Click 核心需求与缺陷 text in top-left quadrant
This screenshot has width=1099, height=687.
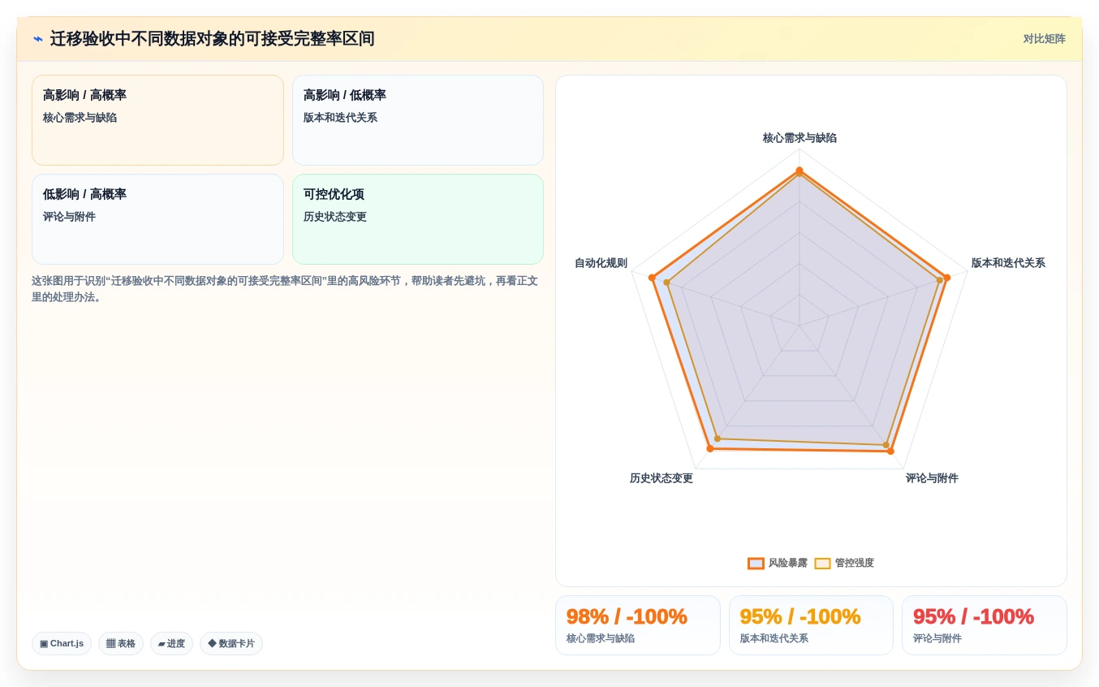pos(80,118)
